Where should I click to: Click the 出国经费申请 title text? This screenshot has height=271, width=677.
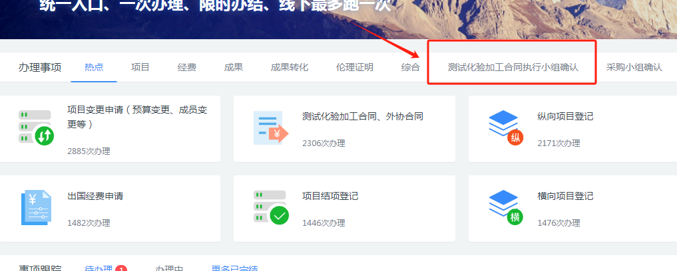coord(95,196)
